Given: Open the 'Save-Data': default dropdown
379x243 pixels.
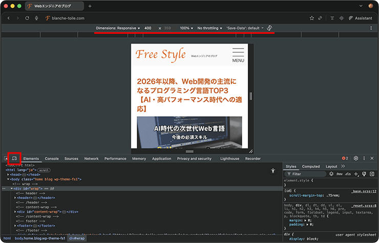Looking at the screenshot, I should coord(245,28).
